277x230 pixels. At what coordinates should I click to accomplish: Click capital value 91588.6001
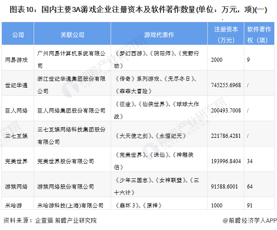(x=226, y=184)
